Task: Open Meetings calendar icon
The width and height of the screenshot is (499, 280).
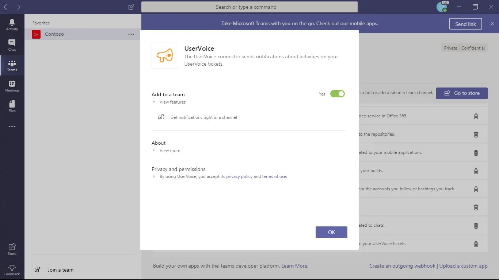Action: pos(12,84)
